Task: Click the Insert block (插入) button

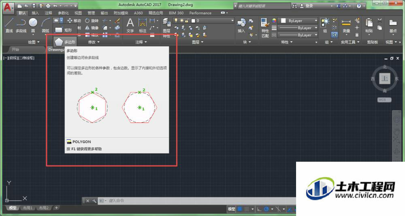Action: [241, 25]
